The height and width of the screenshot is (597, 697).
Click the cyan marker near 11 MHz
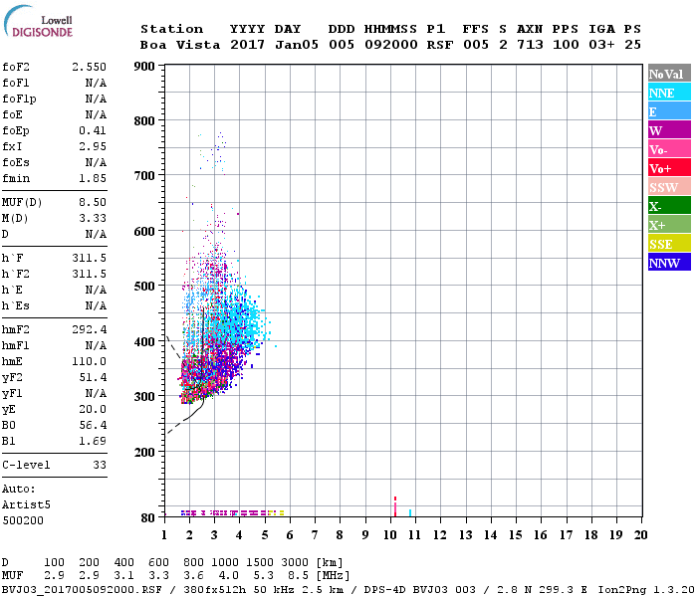(x=410, y=512)
